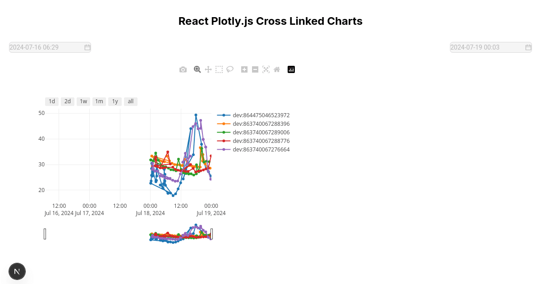Screen dimensions: 541x284
Task: Select the 1d range button
Action: pos(51,101)
